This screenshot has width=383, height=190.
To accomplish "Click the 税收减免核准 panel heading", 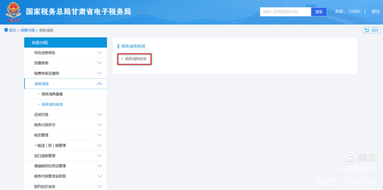I will click(x=133, y=46).
